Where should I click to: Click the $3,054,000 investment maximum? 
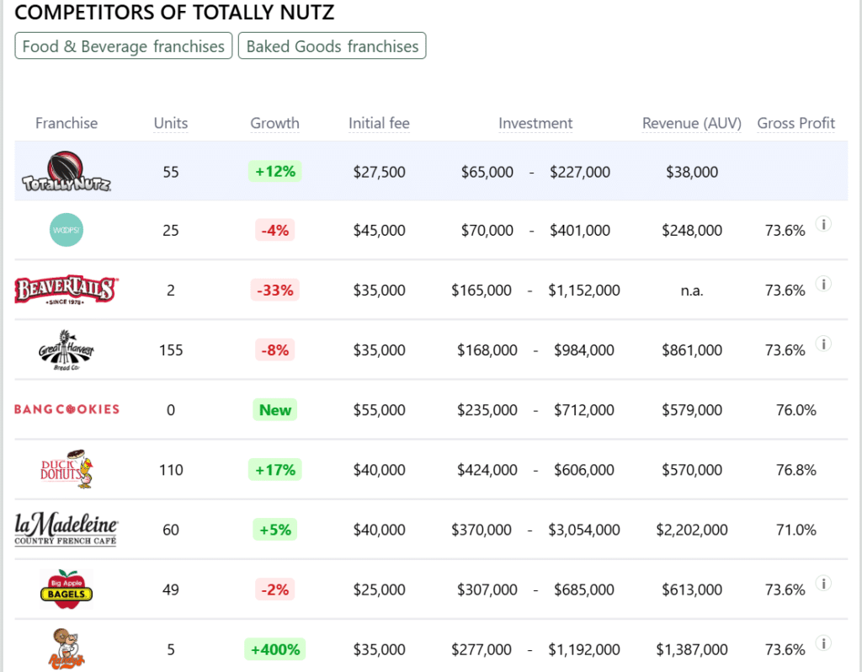pyautogui.click(x=584, y=531)
